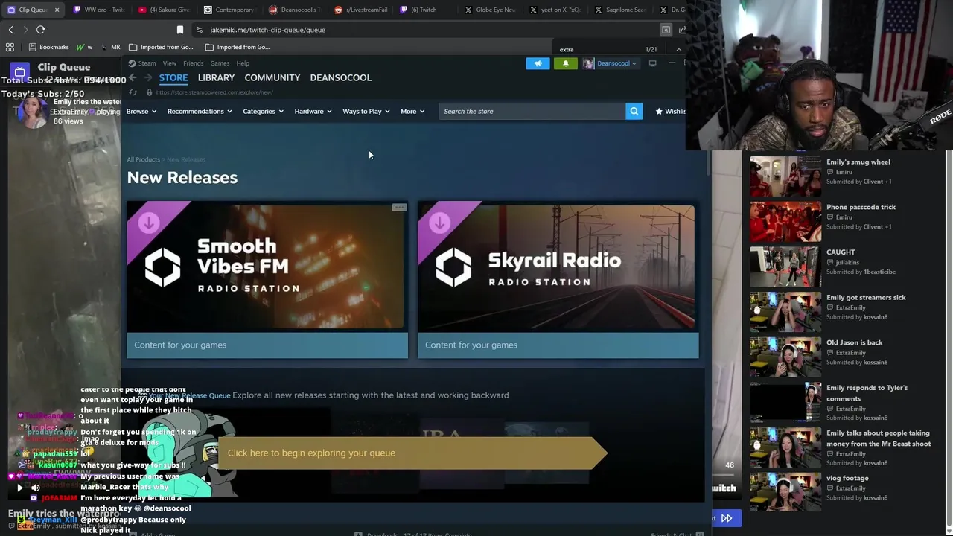Open Games menu in Steam

tap(220, 63)
